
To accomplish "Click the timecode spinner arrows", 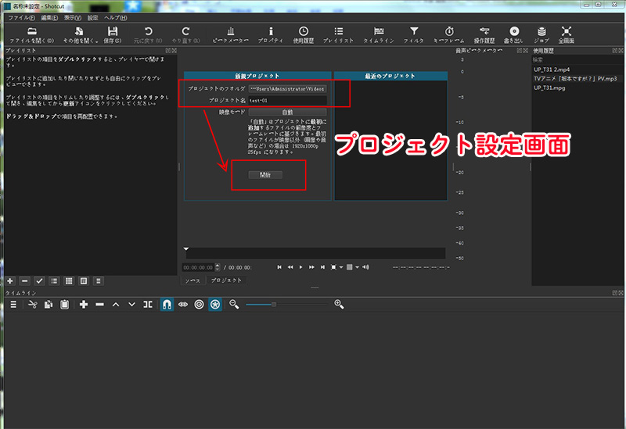I will click(218, 267).
